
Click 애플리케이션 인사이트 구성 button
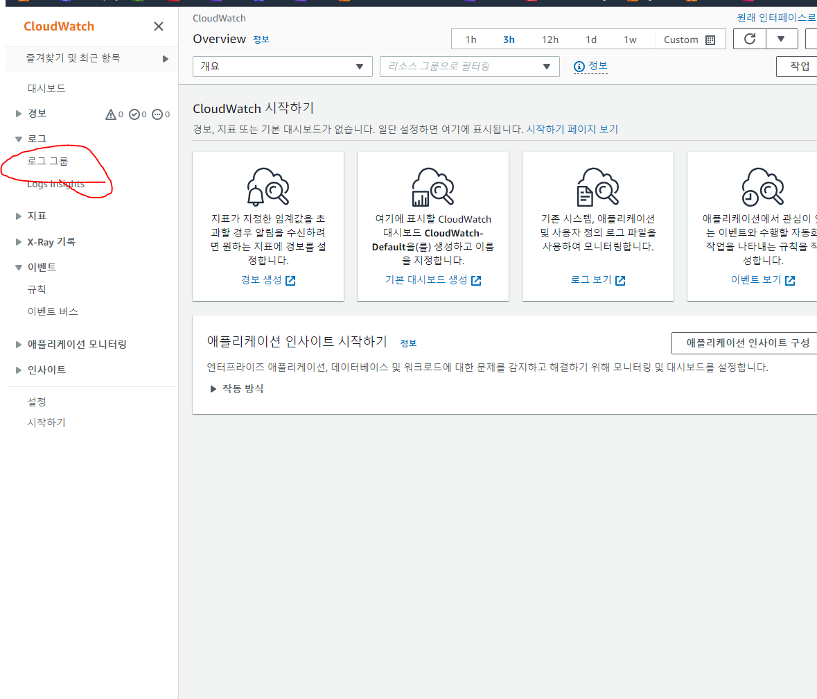[x=745, y=343]
